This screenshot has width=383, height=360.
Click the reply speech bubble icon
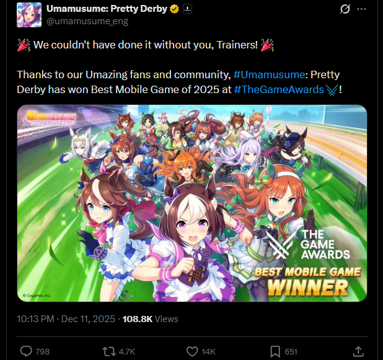pos(26,351)
